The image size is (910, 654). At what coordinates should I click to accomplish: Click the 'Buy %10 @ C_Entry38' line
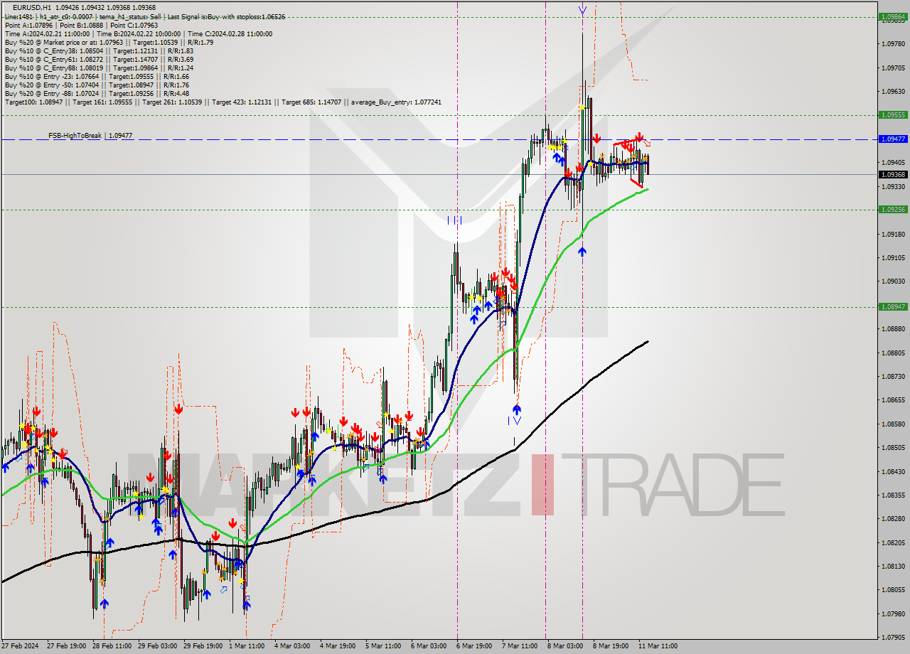(99, 50)
